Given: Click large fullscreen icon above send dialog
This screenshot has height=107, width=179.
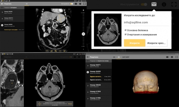Looking at the screenshot, I should coord(174,4).
